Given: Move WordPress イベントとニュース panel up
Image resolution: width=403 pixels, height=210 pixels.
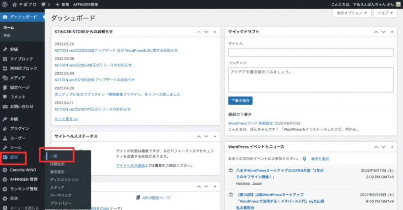Looking at the screenshot, I should click(x=376, y=147).
